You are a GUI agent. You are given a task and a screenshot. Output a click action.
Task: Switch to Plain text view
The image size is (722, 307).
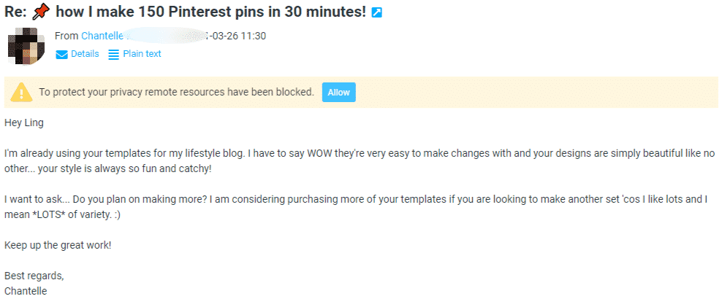142,54
